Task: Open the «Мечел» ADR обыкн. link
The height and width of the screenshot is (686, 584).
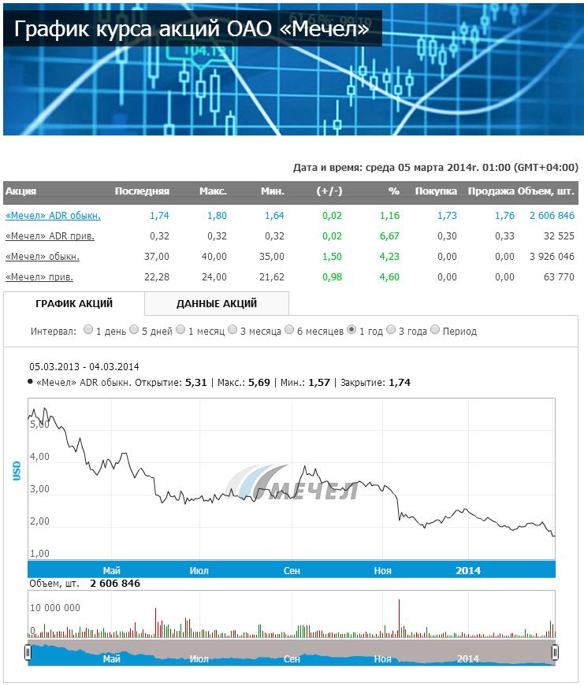Action: (x=53, y=215)
